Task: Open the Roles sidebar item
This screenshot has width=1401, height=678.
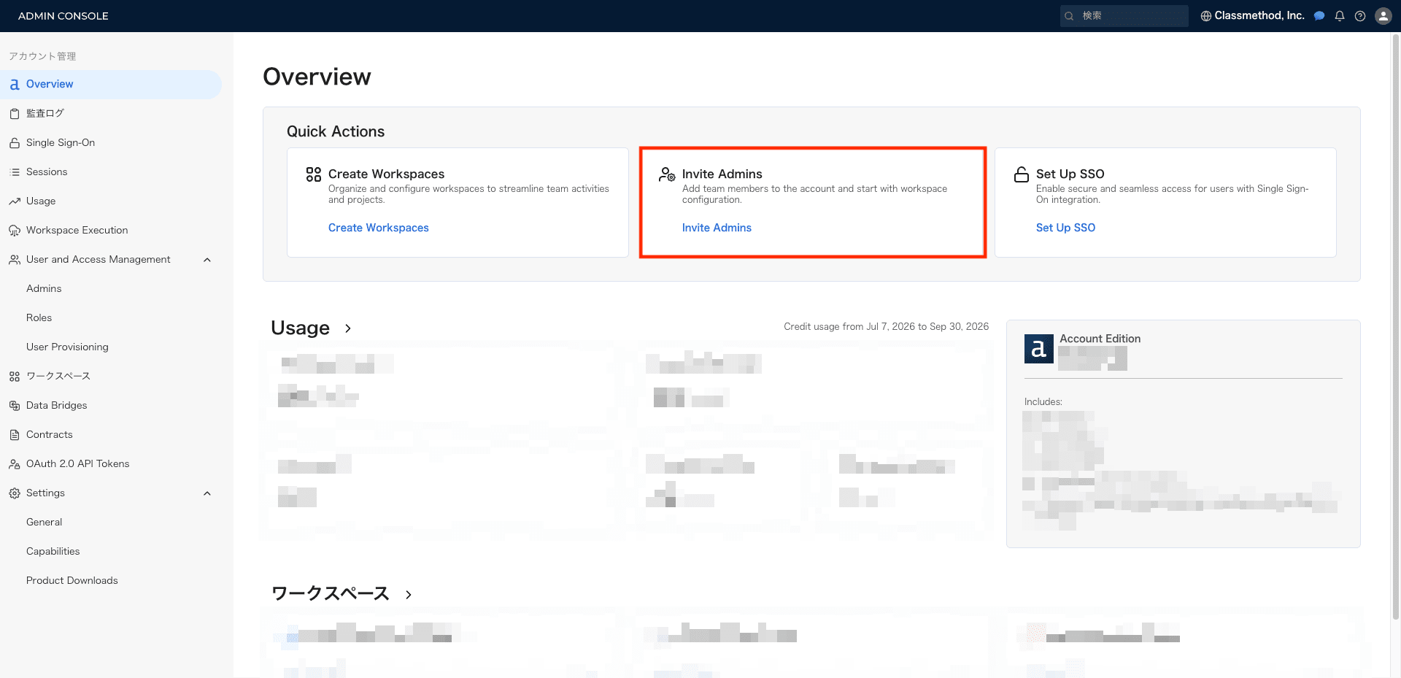Action: 39,317
